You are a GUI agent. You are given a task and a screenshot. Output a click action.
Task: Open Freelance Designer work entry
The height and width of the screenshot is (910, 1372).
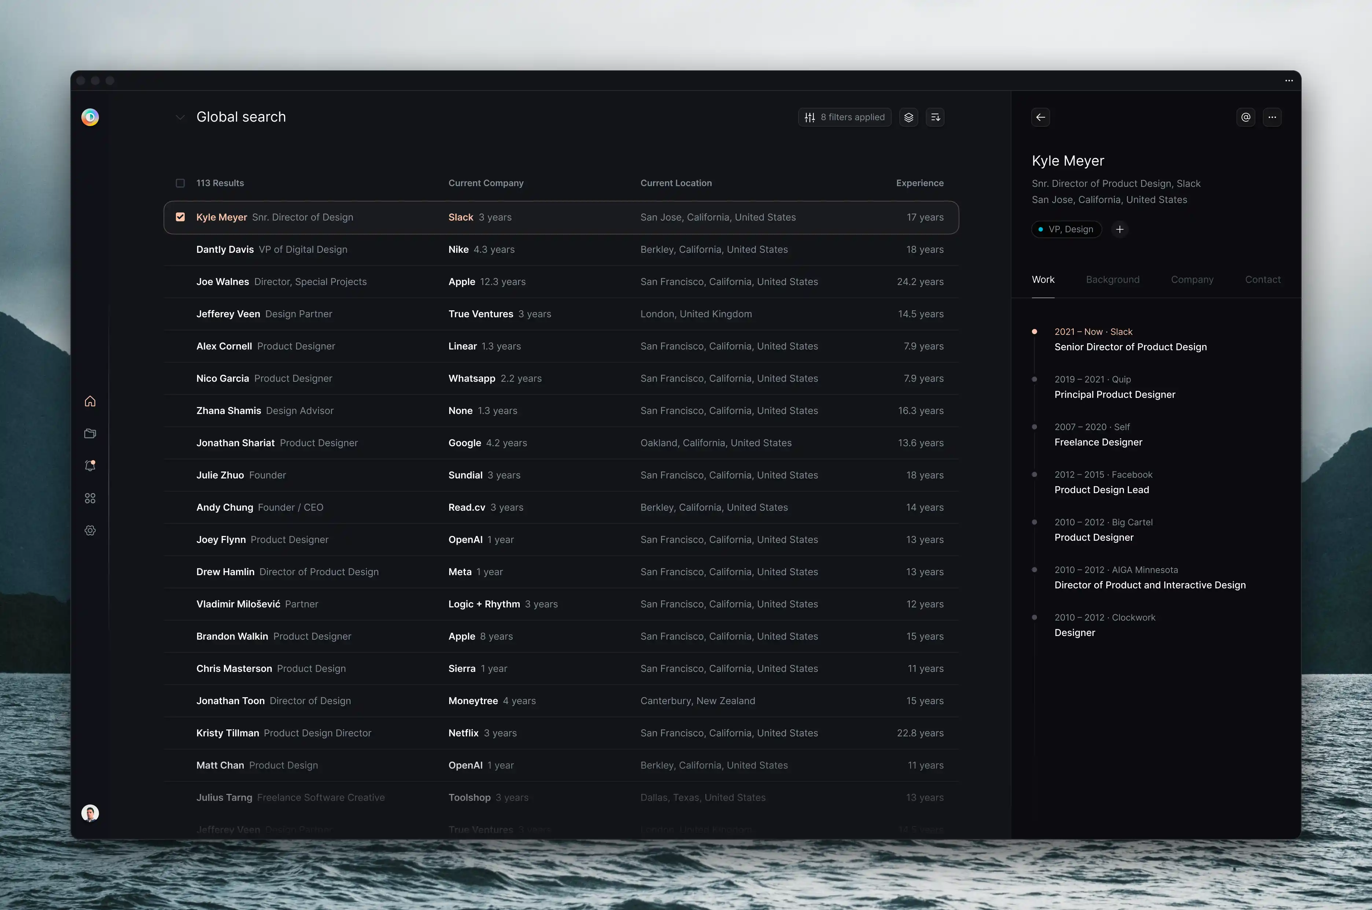click(x=1098, y=435)
